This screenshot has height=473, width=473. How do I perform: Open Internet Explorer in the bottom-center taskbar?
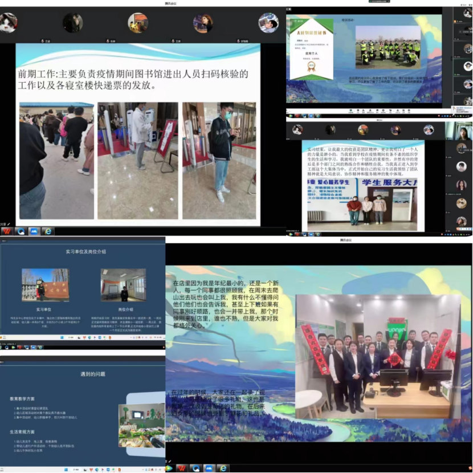click(223, 468)
